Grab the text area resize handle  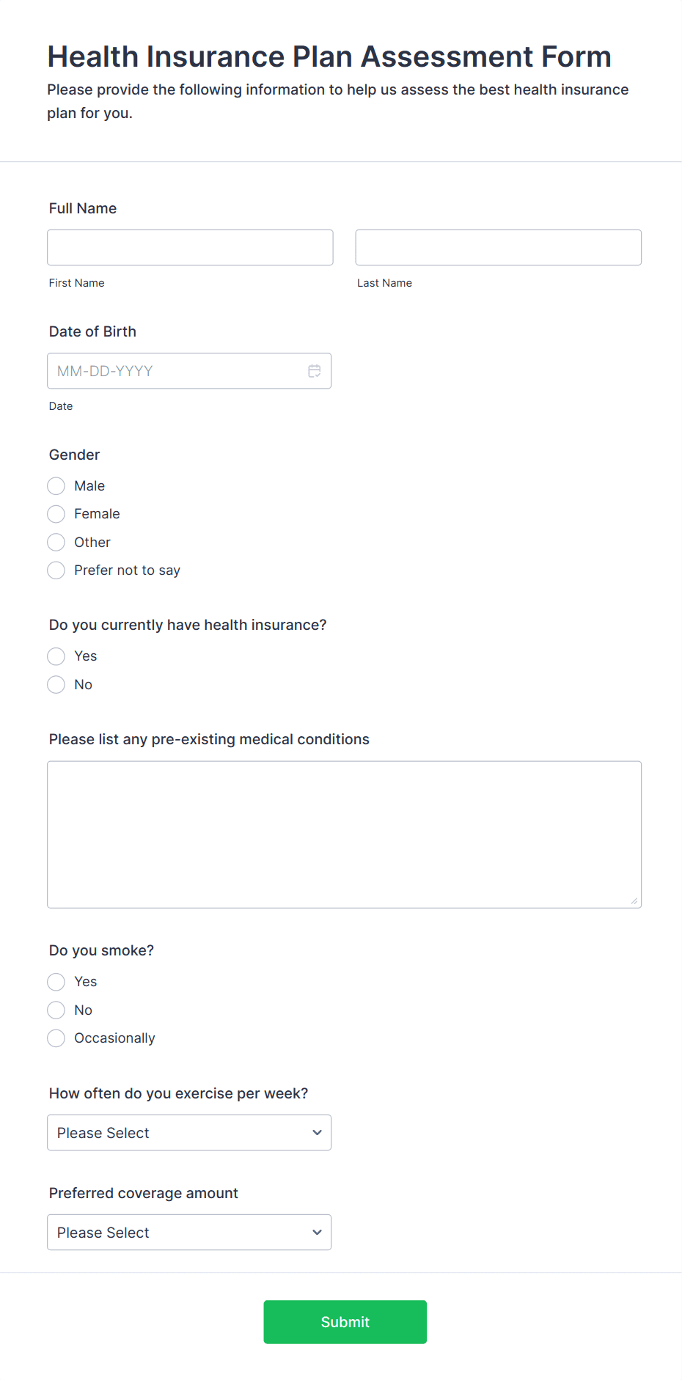pos(634,901)
